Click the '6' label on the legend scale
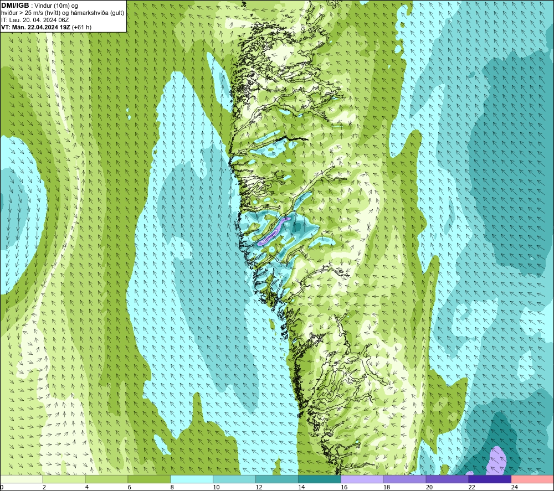The image size is (554, 491). pos(129,487)
